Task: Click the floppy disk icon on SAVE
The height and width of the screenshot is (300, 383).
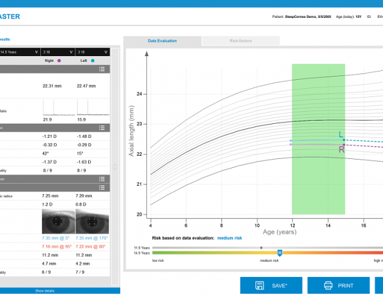Action: 260,285
